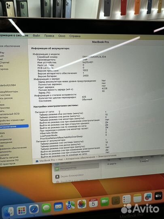Select Запись дисков in sidebar
Screen dimensions: 164x219
click(x=6, y=98)
